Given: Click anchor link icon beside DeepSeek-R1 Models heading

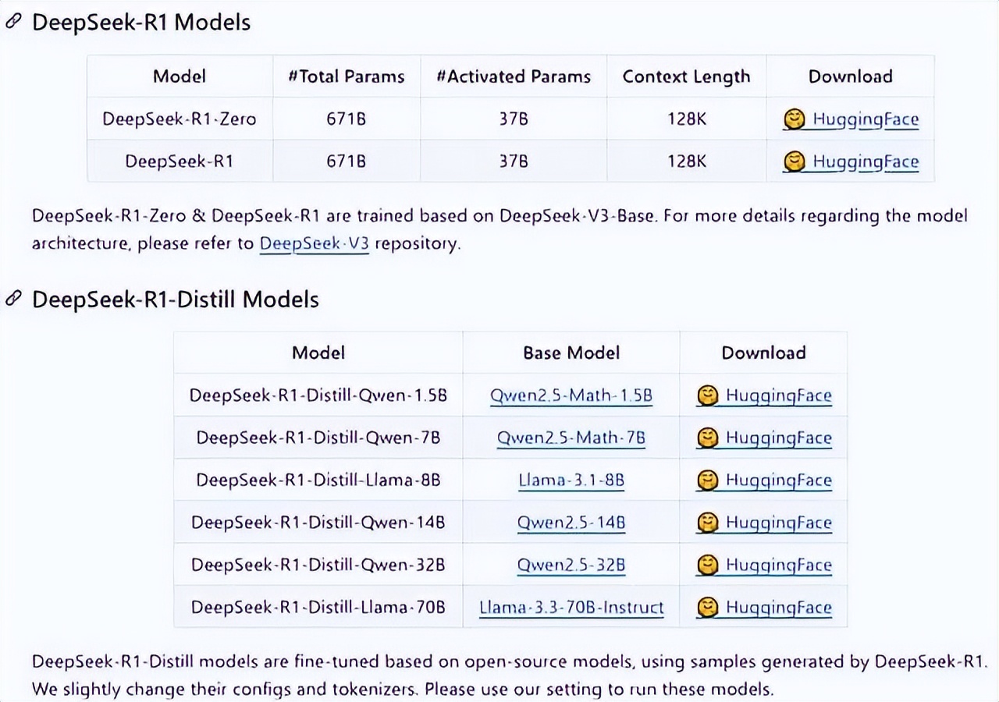Looking at the screenshot, I should coord(13,22).
